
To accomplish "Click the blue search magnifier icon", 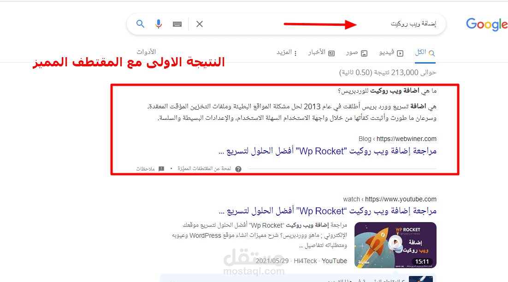I will [140, 23].
